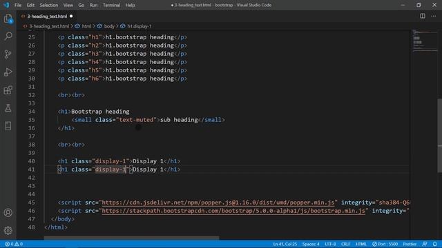Viewport: 442px width, 248px height.
Task: Open the bootstrap.min.js stackpath link
Action: tap(233, 211)
